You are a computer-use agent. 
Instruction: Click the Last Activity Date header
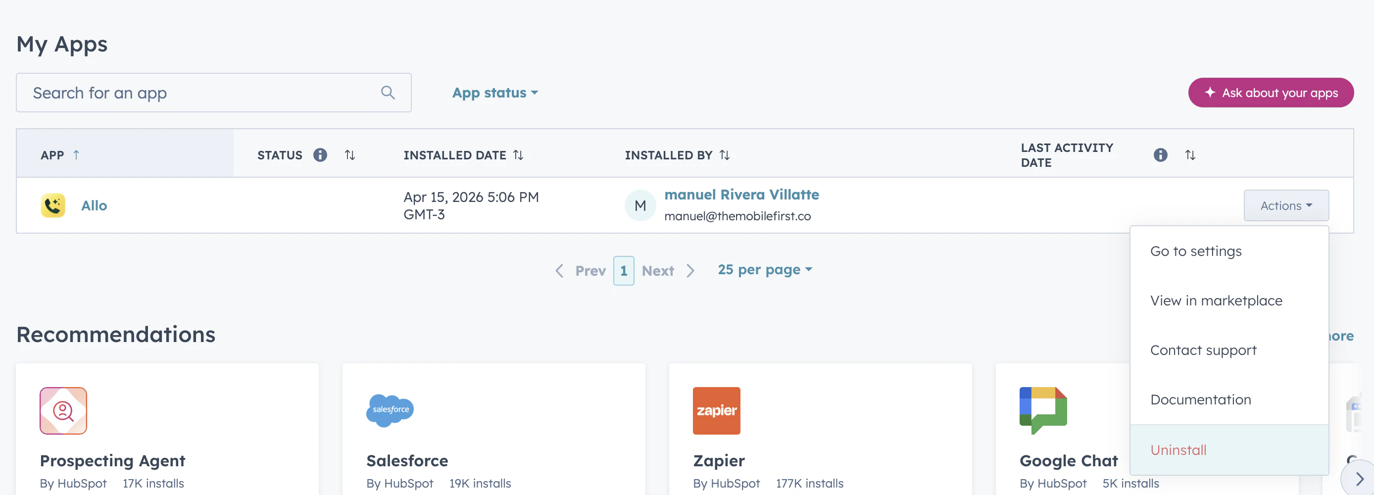click(1067, 155)
